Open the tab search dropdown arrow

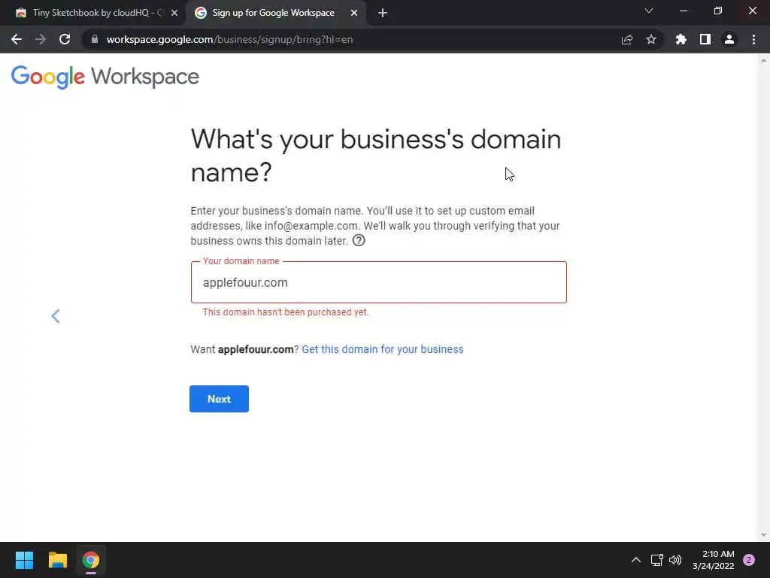click(649, 11)
